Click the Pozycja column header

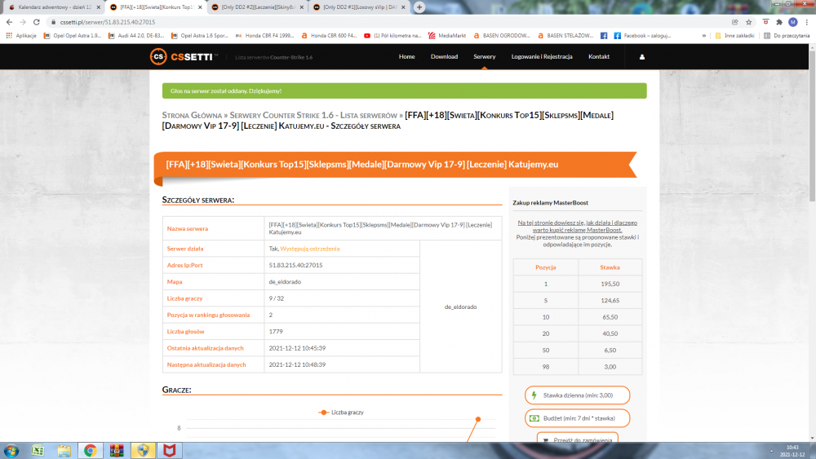coord(545,267)
